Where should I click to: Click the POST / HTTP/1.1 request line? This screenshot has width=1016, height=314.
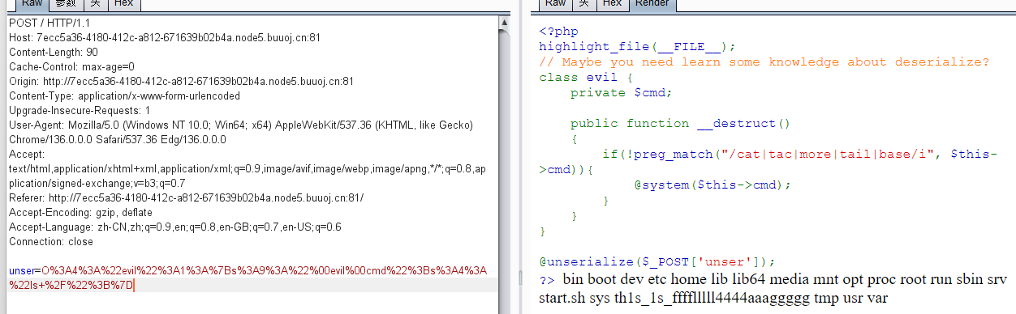52,23
